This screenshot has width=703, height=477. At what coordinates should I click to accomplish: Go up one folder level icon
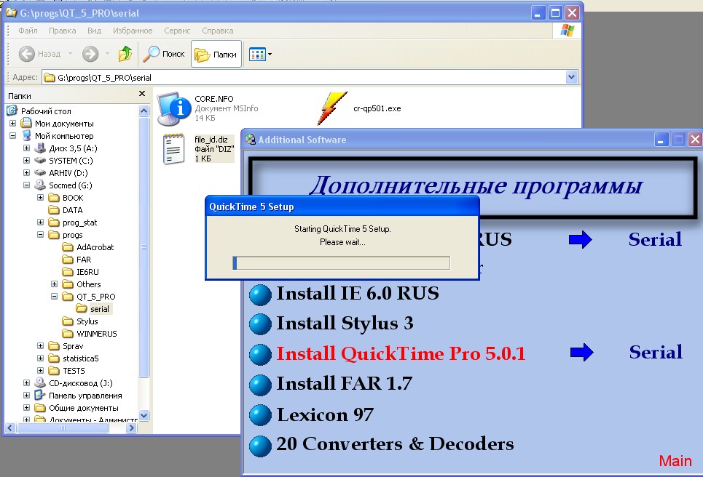[125, 54]
